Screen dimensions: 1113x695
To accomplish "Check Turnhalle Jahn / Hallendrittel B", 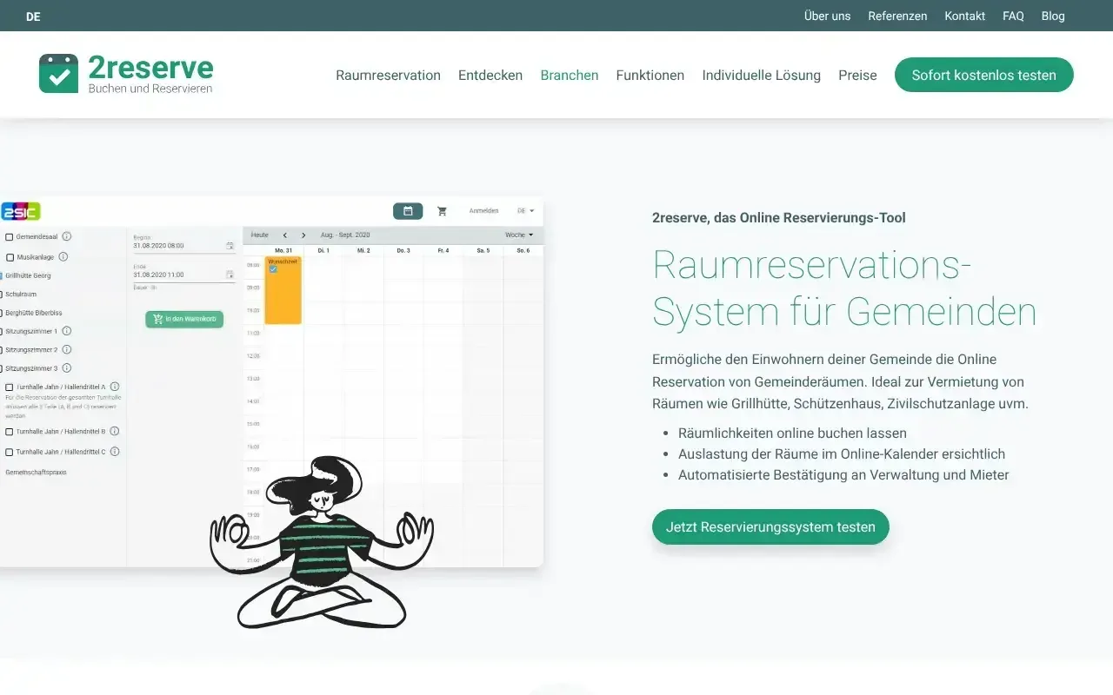I will (x=10, y=432).
